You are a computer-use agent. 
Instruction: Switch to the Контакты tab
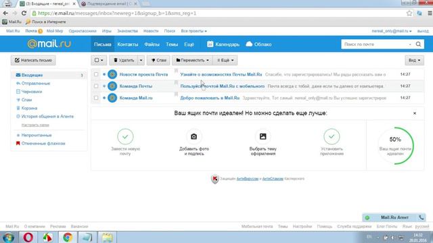pyautogui.click(x=128, y=44)
